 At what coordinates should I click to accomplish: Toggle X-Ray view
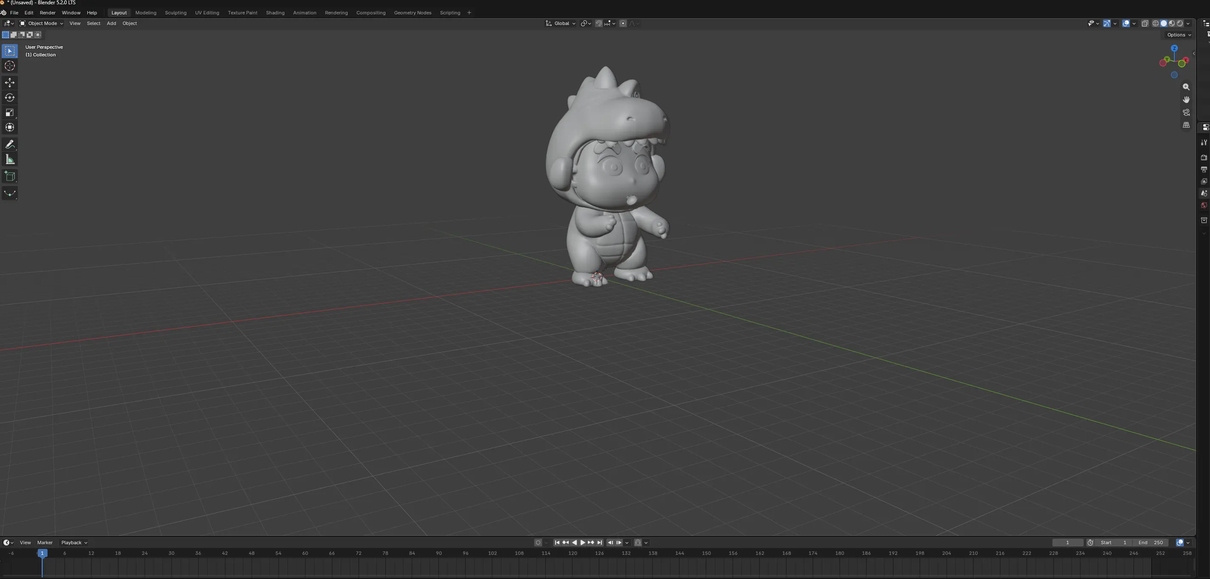coord(1145,23)
